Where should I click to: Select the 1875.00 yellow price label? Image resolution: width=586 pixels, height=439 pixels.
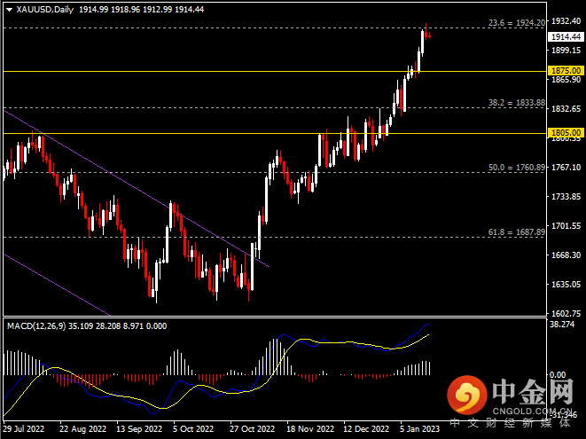[x=565, y=70]
